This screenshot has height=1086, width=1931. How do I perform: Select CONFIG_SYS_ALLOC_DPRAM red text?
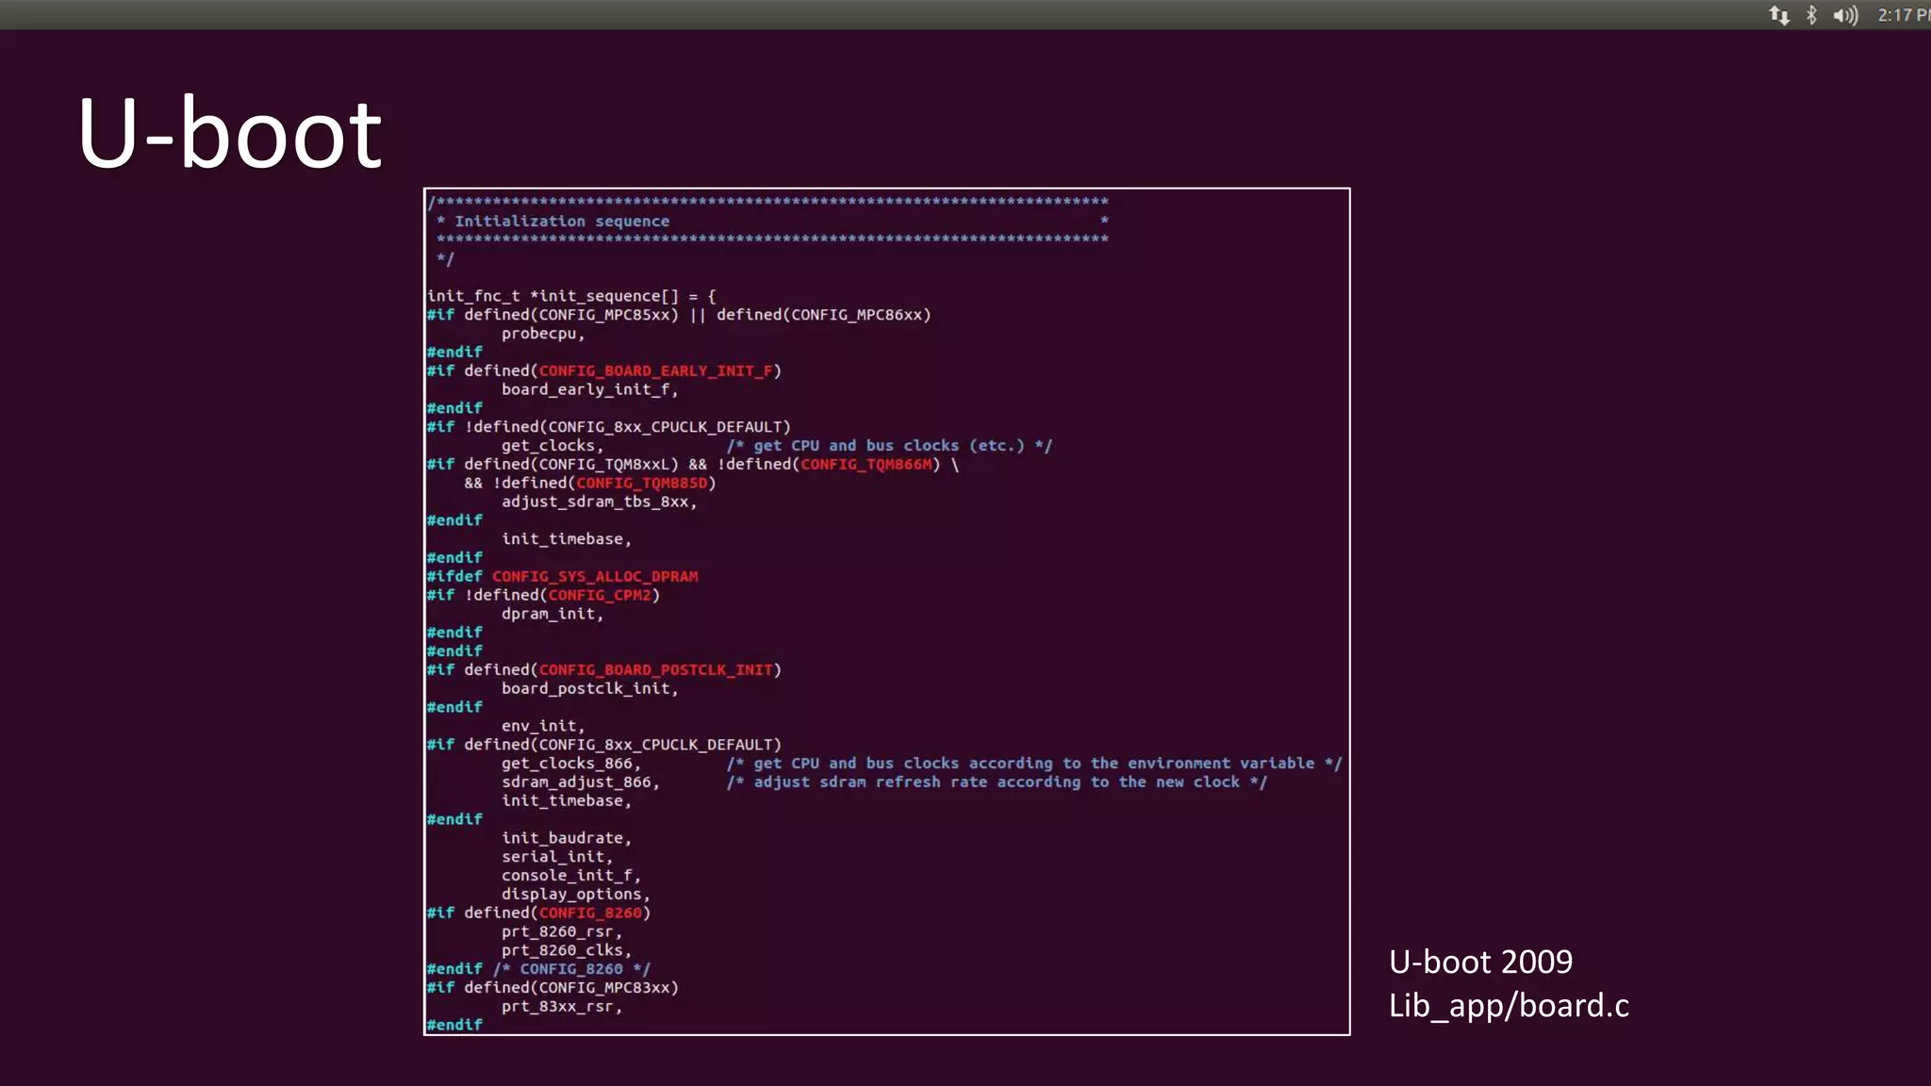(595, 576)
